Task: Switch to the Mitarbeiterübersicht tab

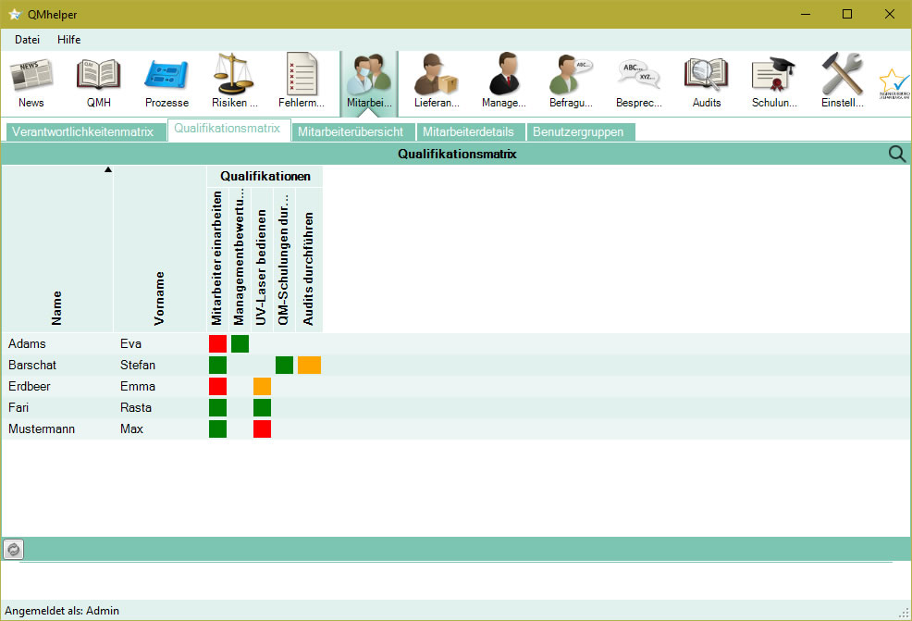Action: (352, 131)
